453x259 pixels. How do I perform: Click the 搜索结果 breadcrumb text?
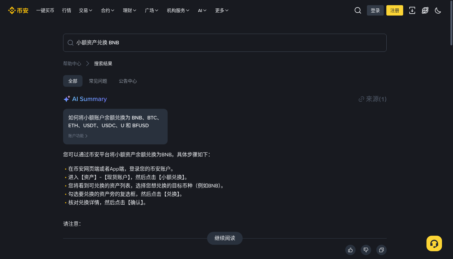pos(103,63)
